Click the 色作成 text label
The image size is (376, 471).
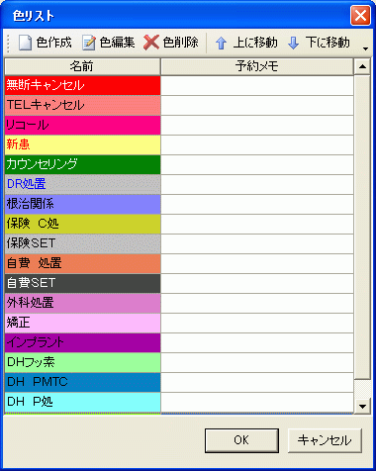click(54, 43)
